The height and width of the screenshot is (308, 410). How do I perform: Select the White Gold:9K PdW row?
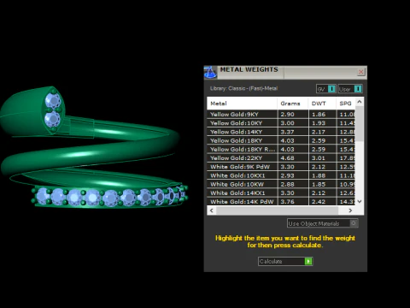pyautogui.click(x=281, y=167)
